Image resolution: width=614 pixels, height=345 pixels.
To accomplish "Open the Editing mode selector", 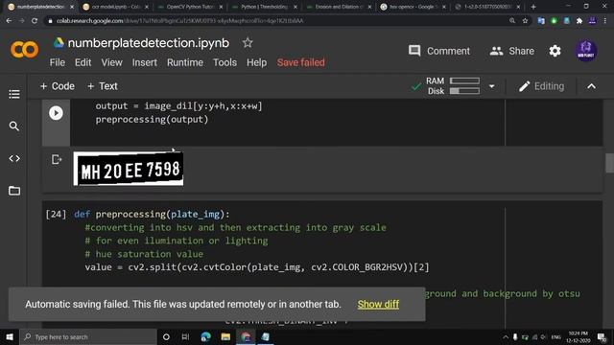I will click(x=541, y=86).
